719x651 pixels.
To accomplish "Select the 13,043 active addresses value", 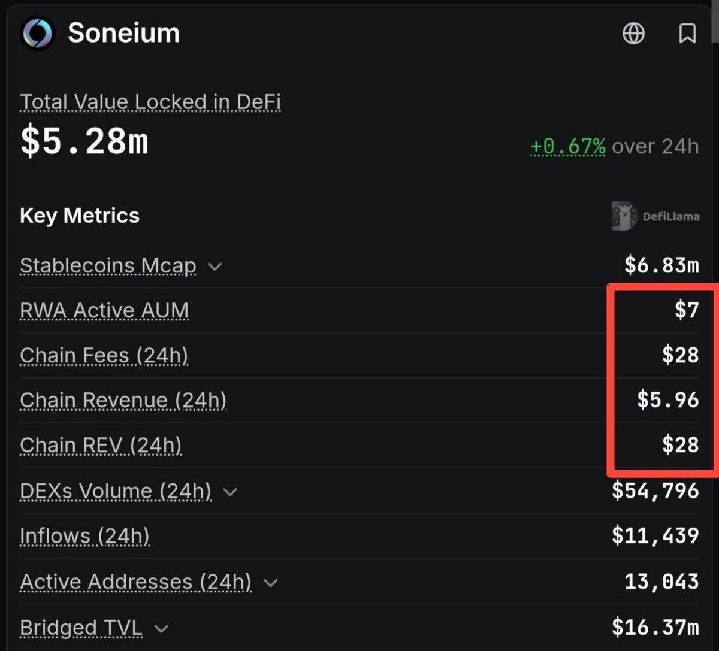I will pos(662,581).
